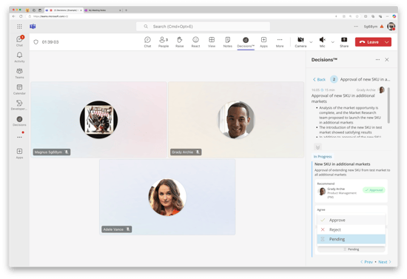Expand agenda item description chevrons
Screen dimensions: 407x279
pos(317,147)
